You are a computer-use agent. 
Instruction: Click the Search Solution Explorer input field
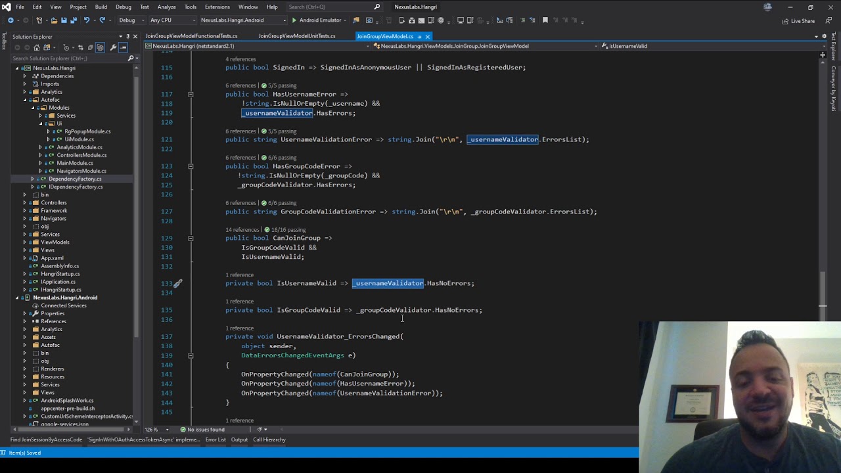point(69,58)
